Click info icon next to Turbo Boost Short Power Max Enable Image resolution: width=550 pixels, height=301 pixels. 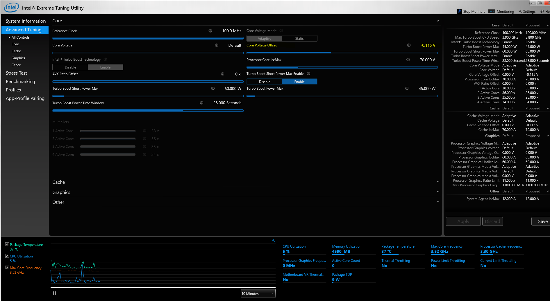point(308,74)
